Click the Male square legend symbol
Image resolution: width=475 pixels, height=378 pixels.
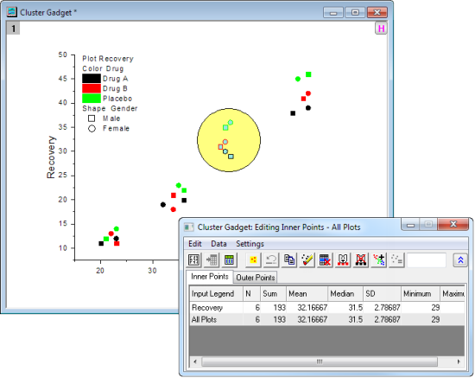[x=92, y=119]
